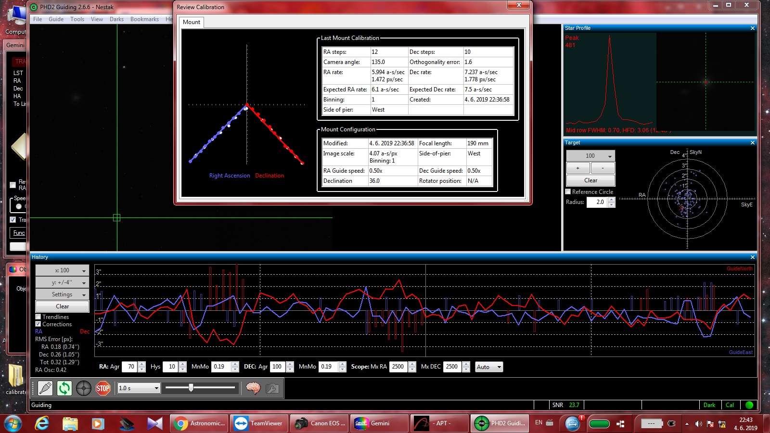Open the View menu
The height and width of the screenshot is (433, 770).
pyautogui.click(x=97, y=19)
